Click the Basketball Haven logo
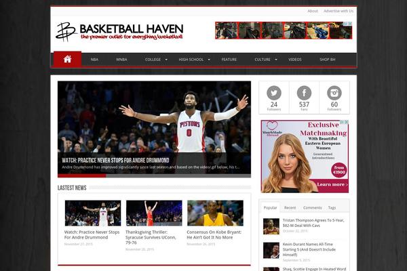 pyautogui.click(x=119, y=32)
